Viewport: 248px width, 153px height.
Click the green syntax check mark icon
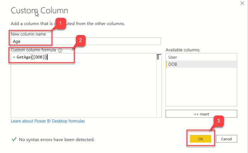(14, 139)
